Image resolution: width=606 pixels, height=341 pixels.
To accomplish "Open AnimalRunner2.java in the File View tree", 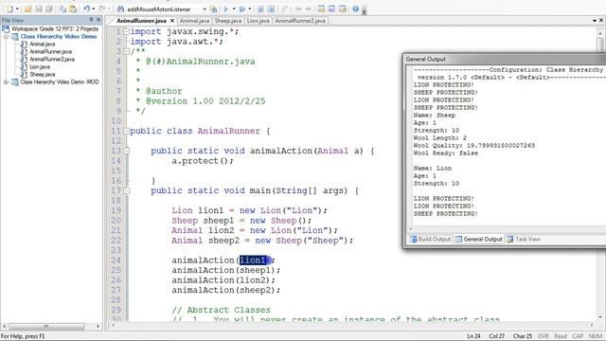I will pos(52,59).
